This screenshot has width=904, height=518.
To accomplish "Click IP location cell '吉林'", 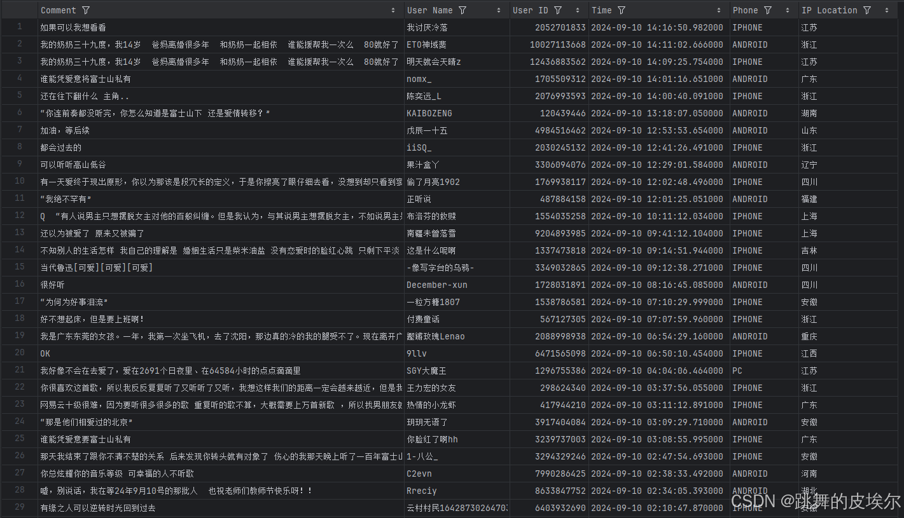I will click(848, 250).
